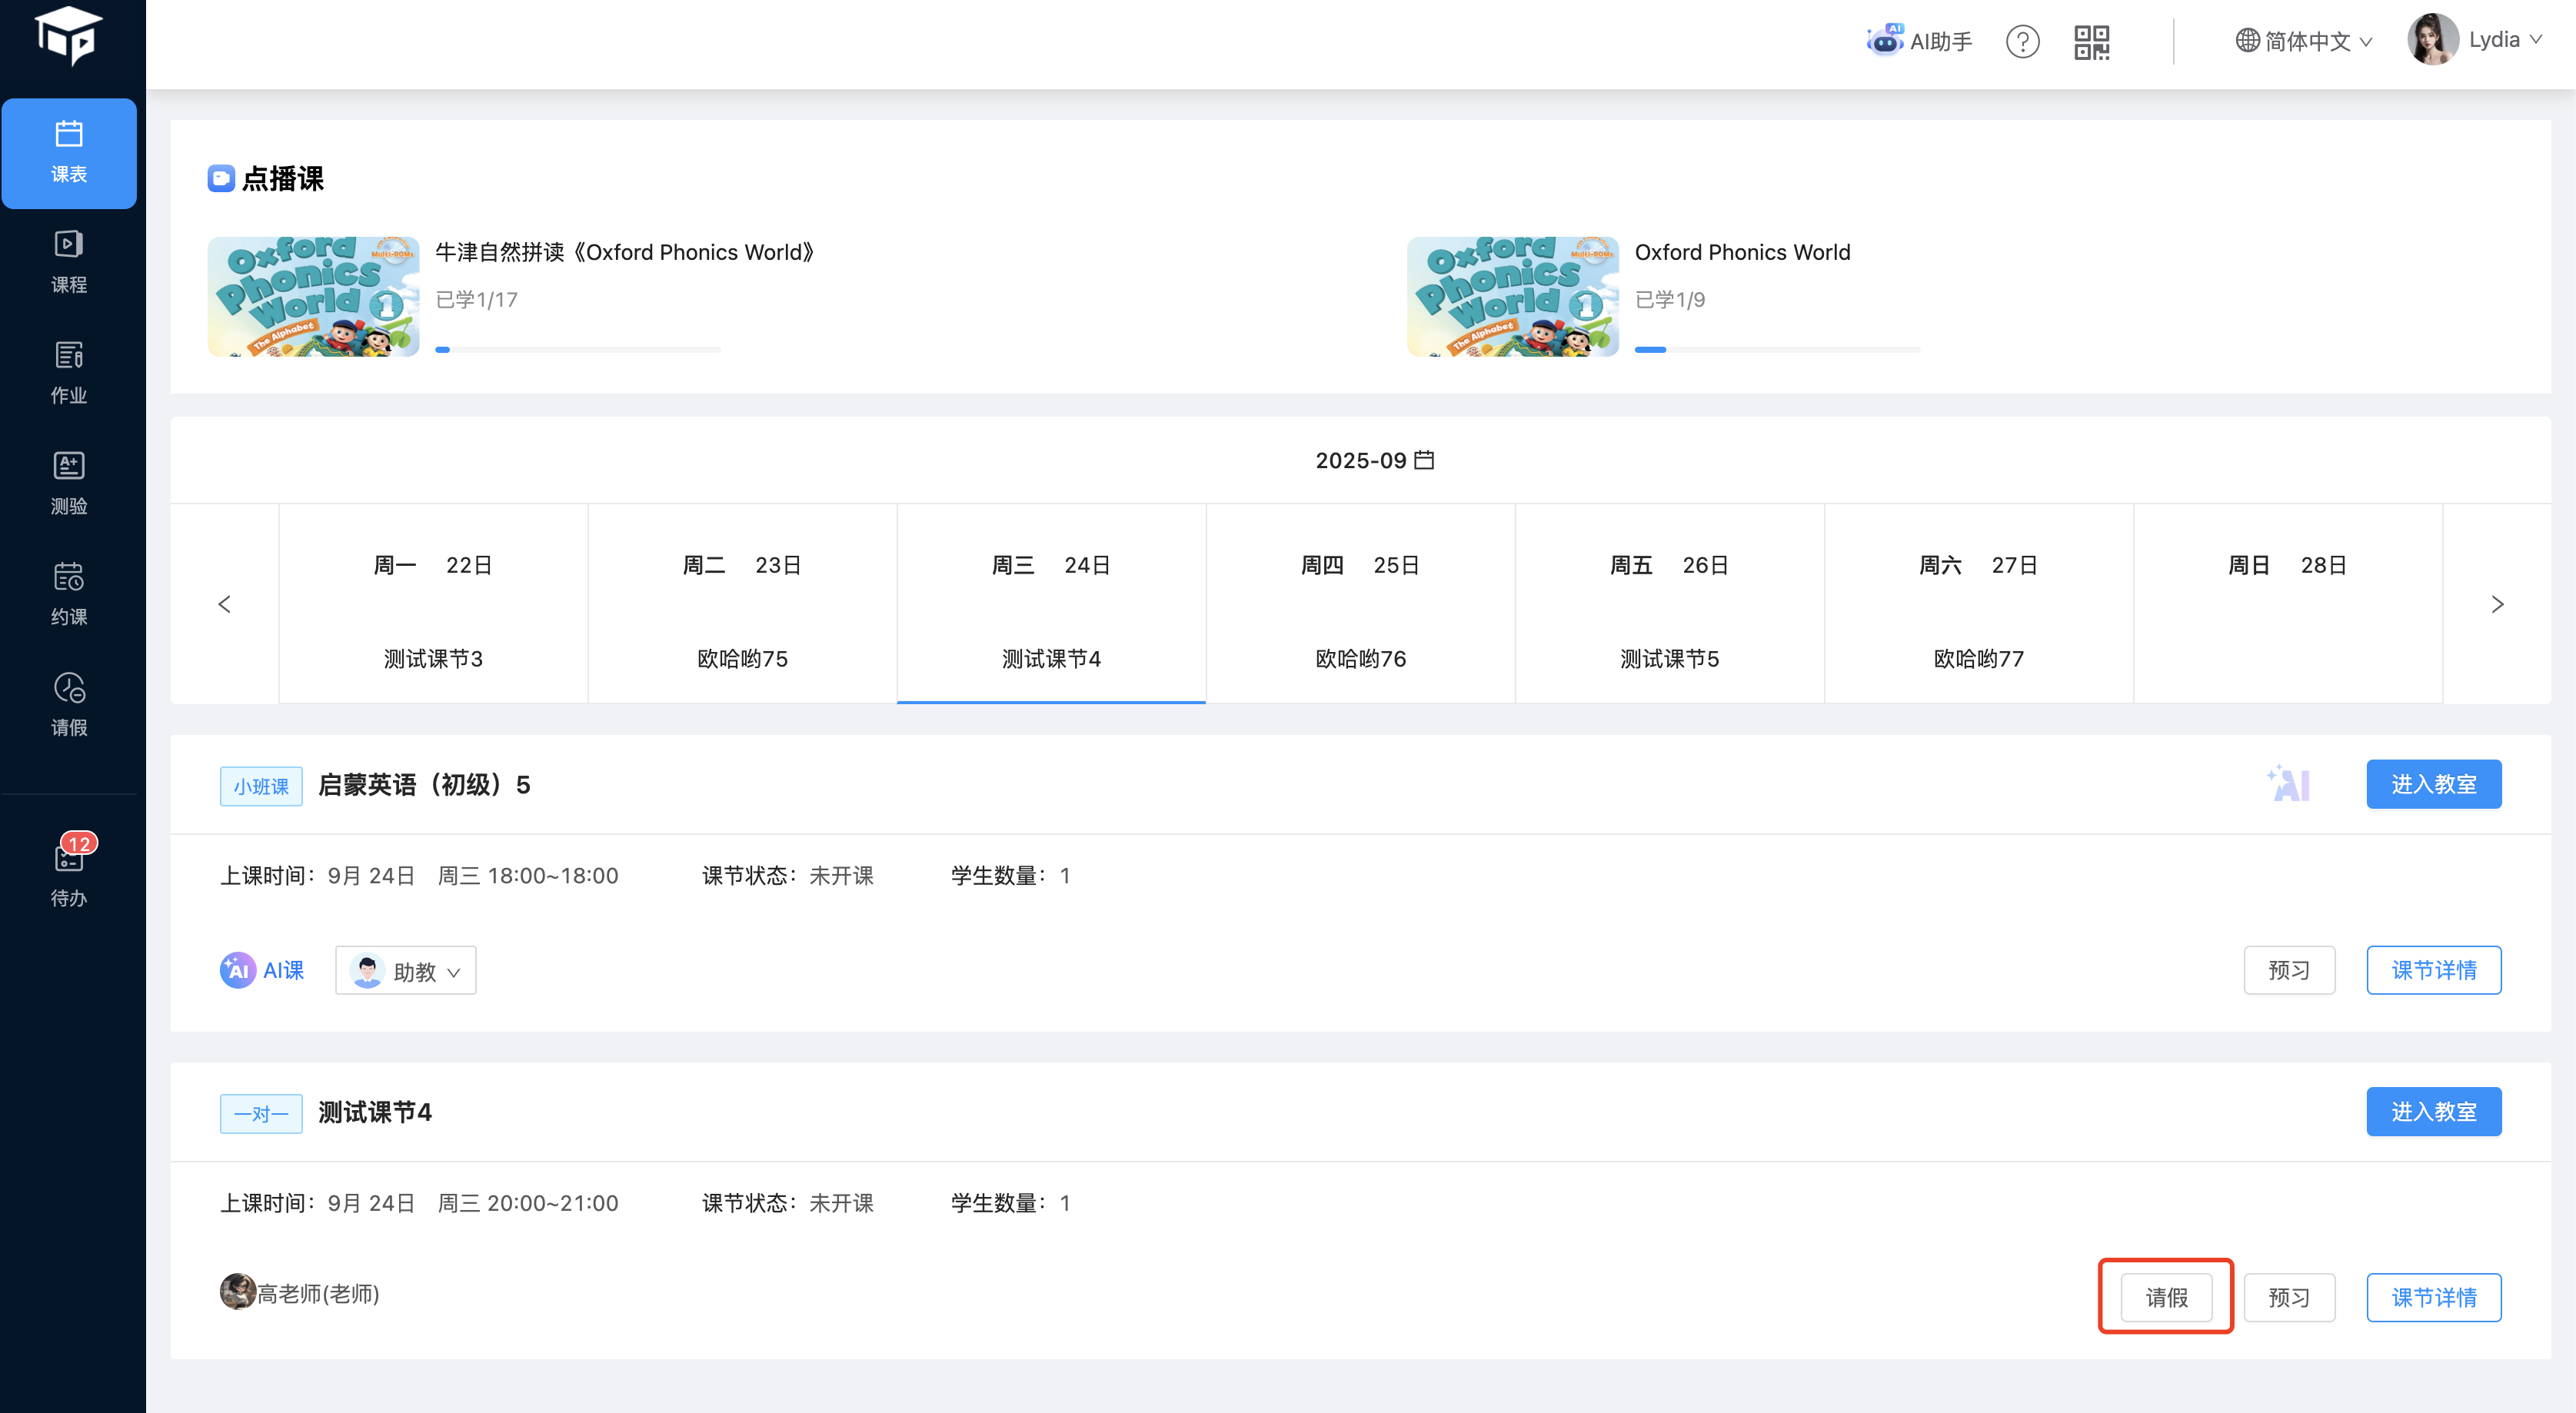This screenshot has width=2576, height=1413.
Task: Click 请假 button for 测试课节4
Action: pos(2166,1297)
